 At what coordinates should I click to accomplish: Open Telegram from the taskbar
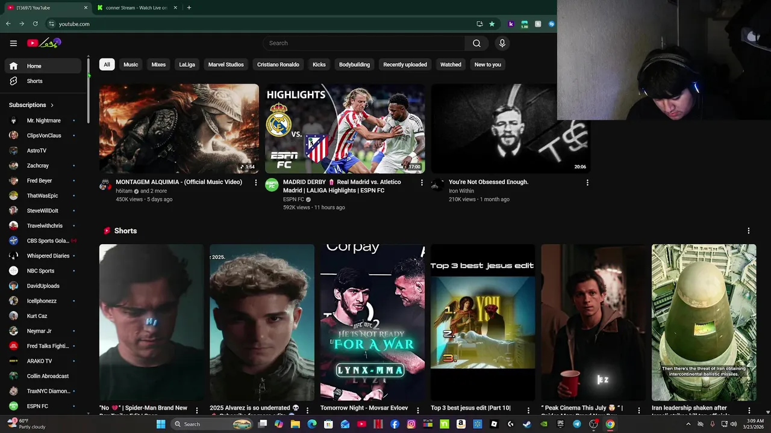[x=576, y=424]
